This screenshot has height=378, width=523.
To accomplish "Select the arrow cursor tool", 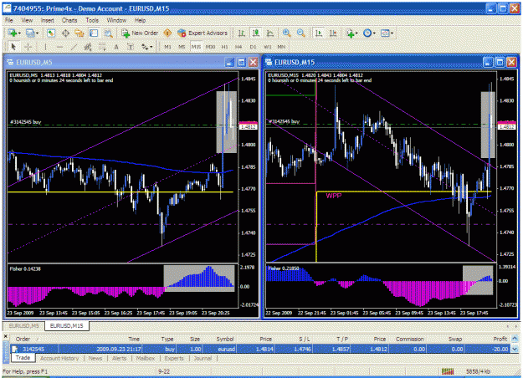I will click(x=13, y=47).
